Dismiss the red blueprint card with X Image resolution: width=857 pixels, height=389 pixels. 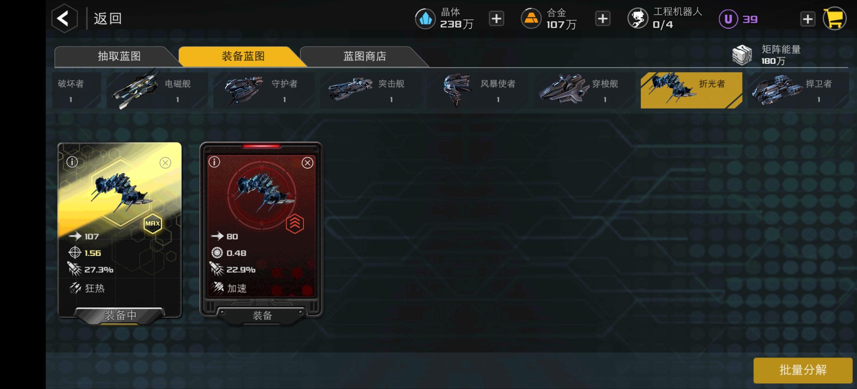(307, 163)
